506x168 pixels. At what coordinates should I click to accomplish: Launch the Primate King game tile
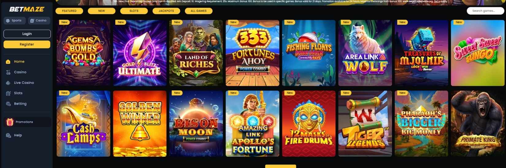click(478, 124)
